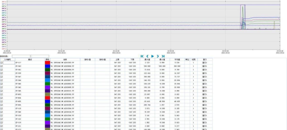Toggle the checkbox for GT-348
The image size is (287, 130).
[x=2, y=112]
